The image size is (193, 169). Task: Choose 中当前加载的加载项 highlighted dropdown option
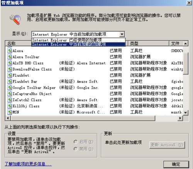pyautogui.click(x=78, y=44)
